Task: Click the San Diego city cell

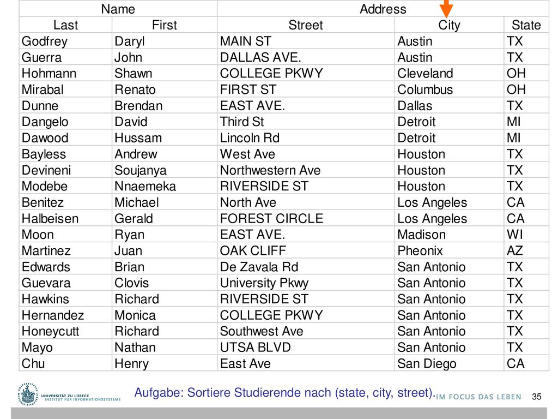Action: (449, 363)
